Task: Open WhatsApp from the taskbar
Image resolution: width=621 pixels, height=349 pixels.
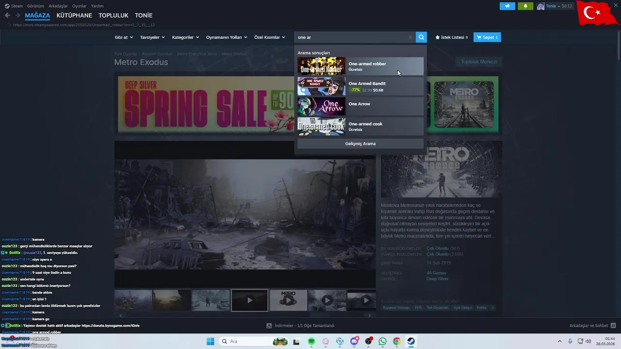Action: pos(382,341)
